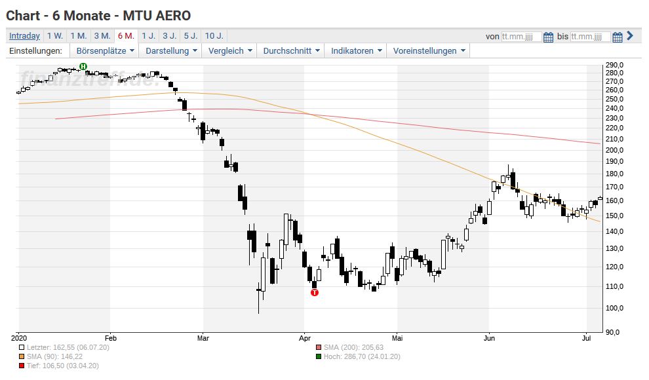Click the green Hoch legend swatch
The image size is (649, 380).
[x=319, y=357]
